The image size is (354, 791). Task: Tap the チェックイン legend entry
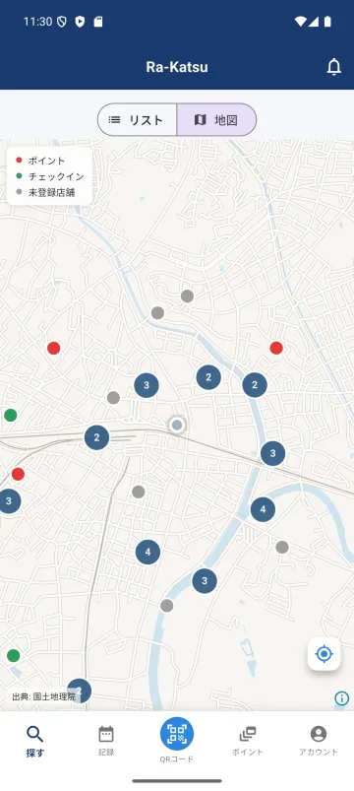(49, 176)
